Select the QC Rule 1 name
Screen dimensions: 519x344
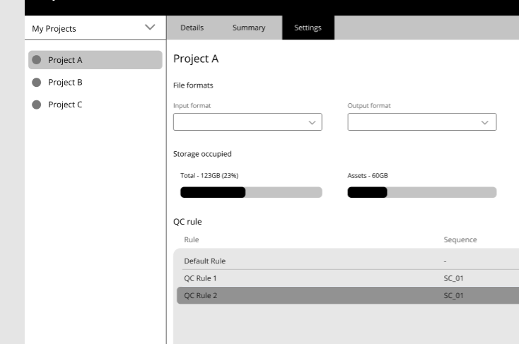pos(200,278)
